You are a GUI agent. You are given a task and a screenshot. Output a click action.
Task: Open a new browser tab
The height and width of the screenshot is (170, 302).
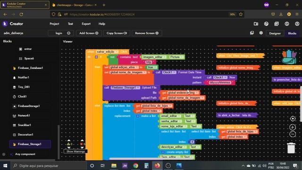pos(104,5)
